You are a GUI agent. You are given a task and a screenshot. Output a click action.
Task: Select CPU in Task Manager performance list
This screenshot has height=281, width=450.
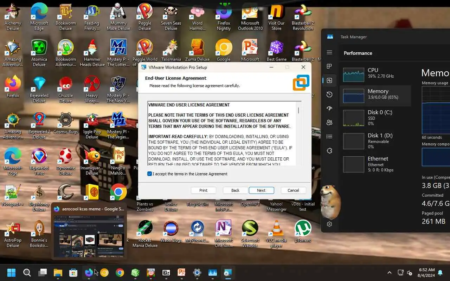tap(375, 74)
